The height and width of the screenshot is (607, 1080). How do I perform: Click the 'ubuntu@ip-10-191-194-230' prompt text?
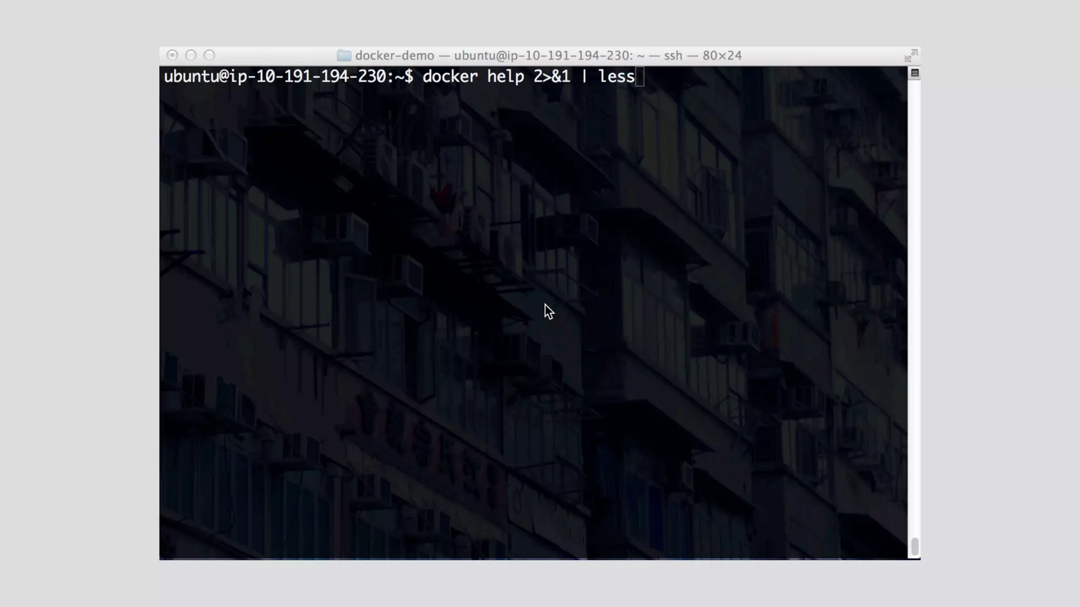click(x=275, y=77)
